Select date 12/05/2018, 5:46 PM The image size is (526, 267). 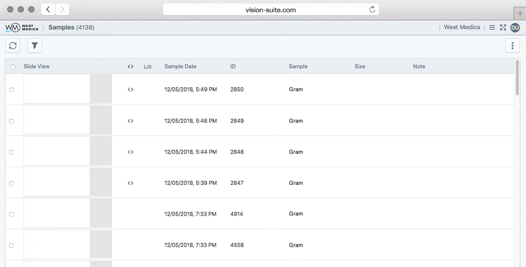pyautogui.click(x=191, y=121)
